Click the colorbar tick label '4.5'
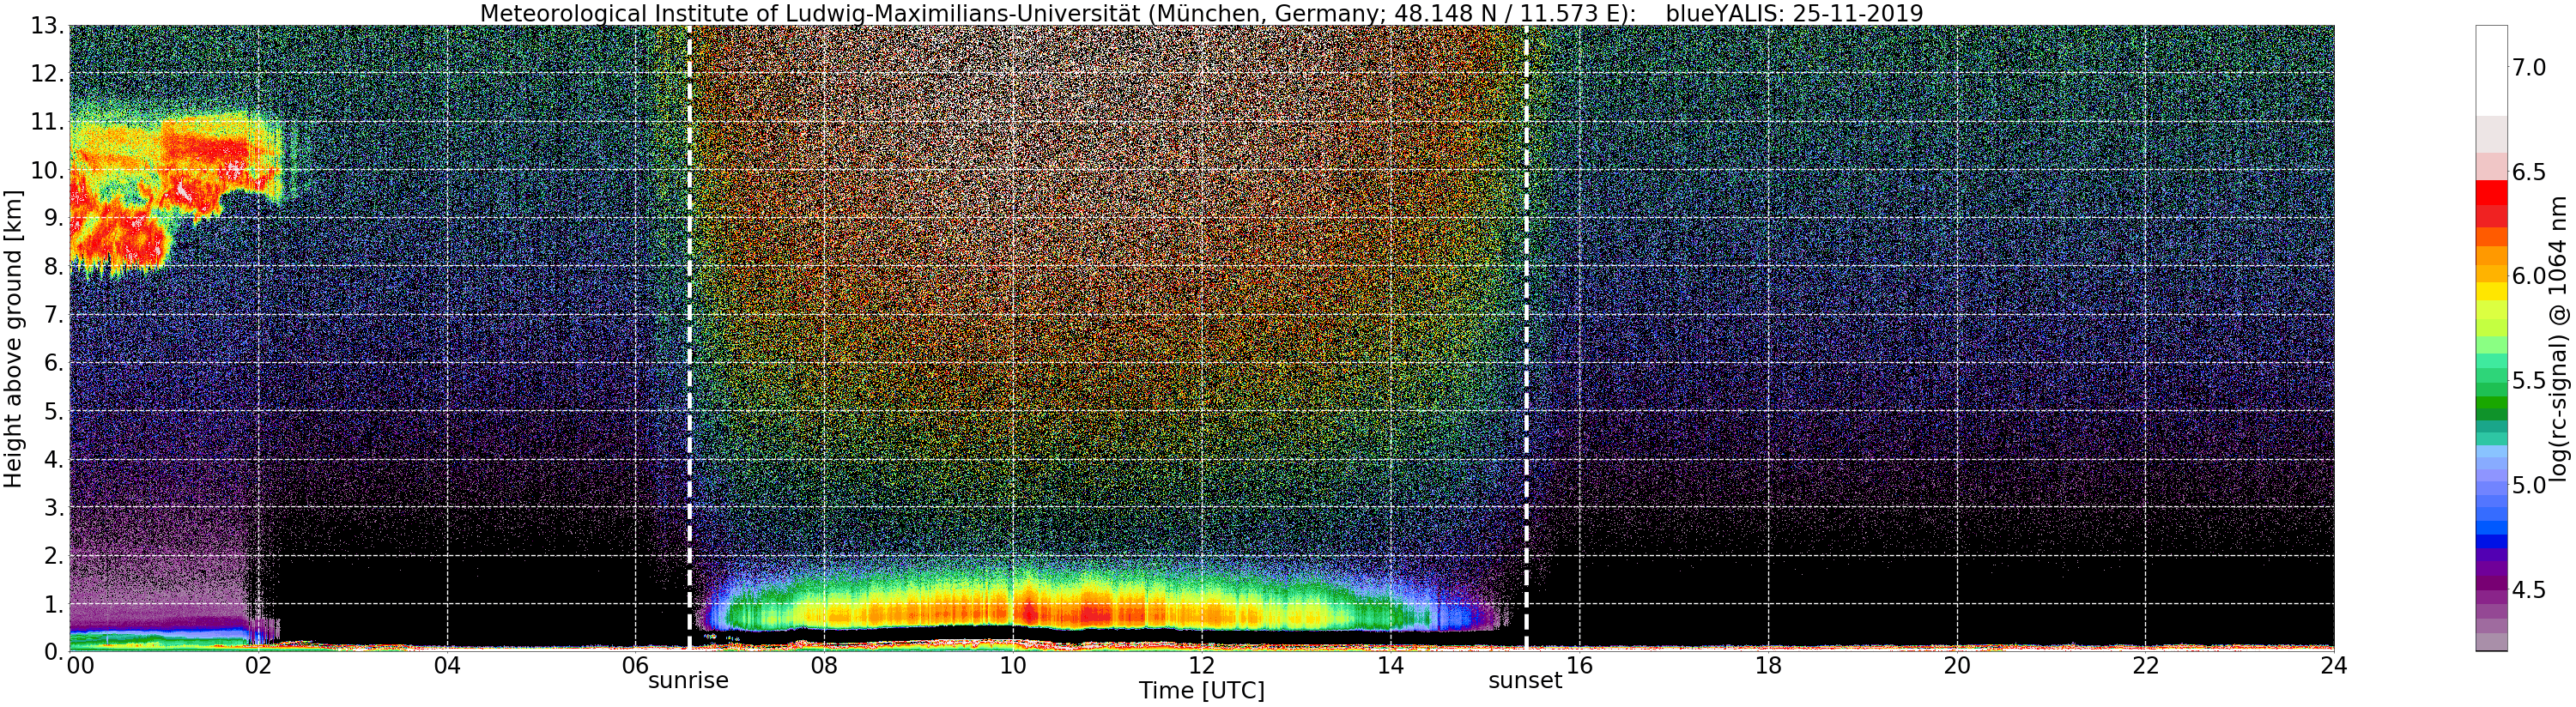 (2529, 590)
